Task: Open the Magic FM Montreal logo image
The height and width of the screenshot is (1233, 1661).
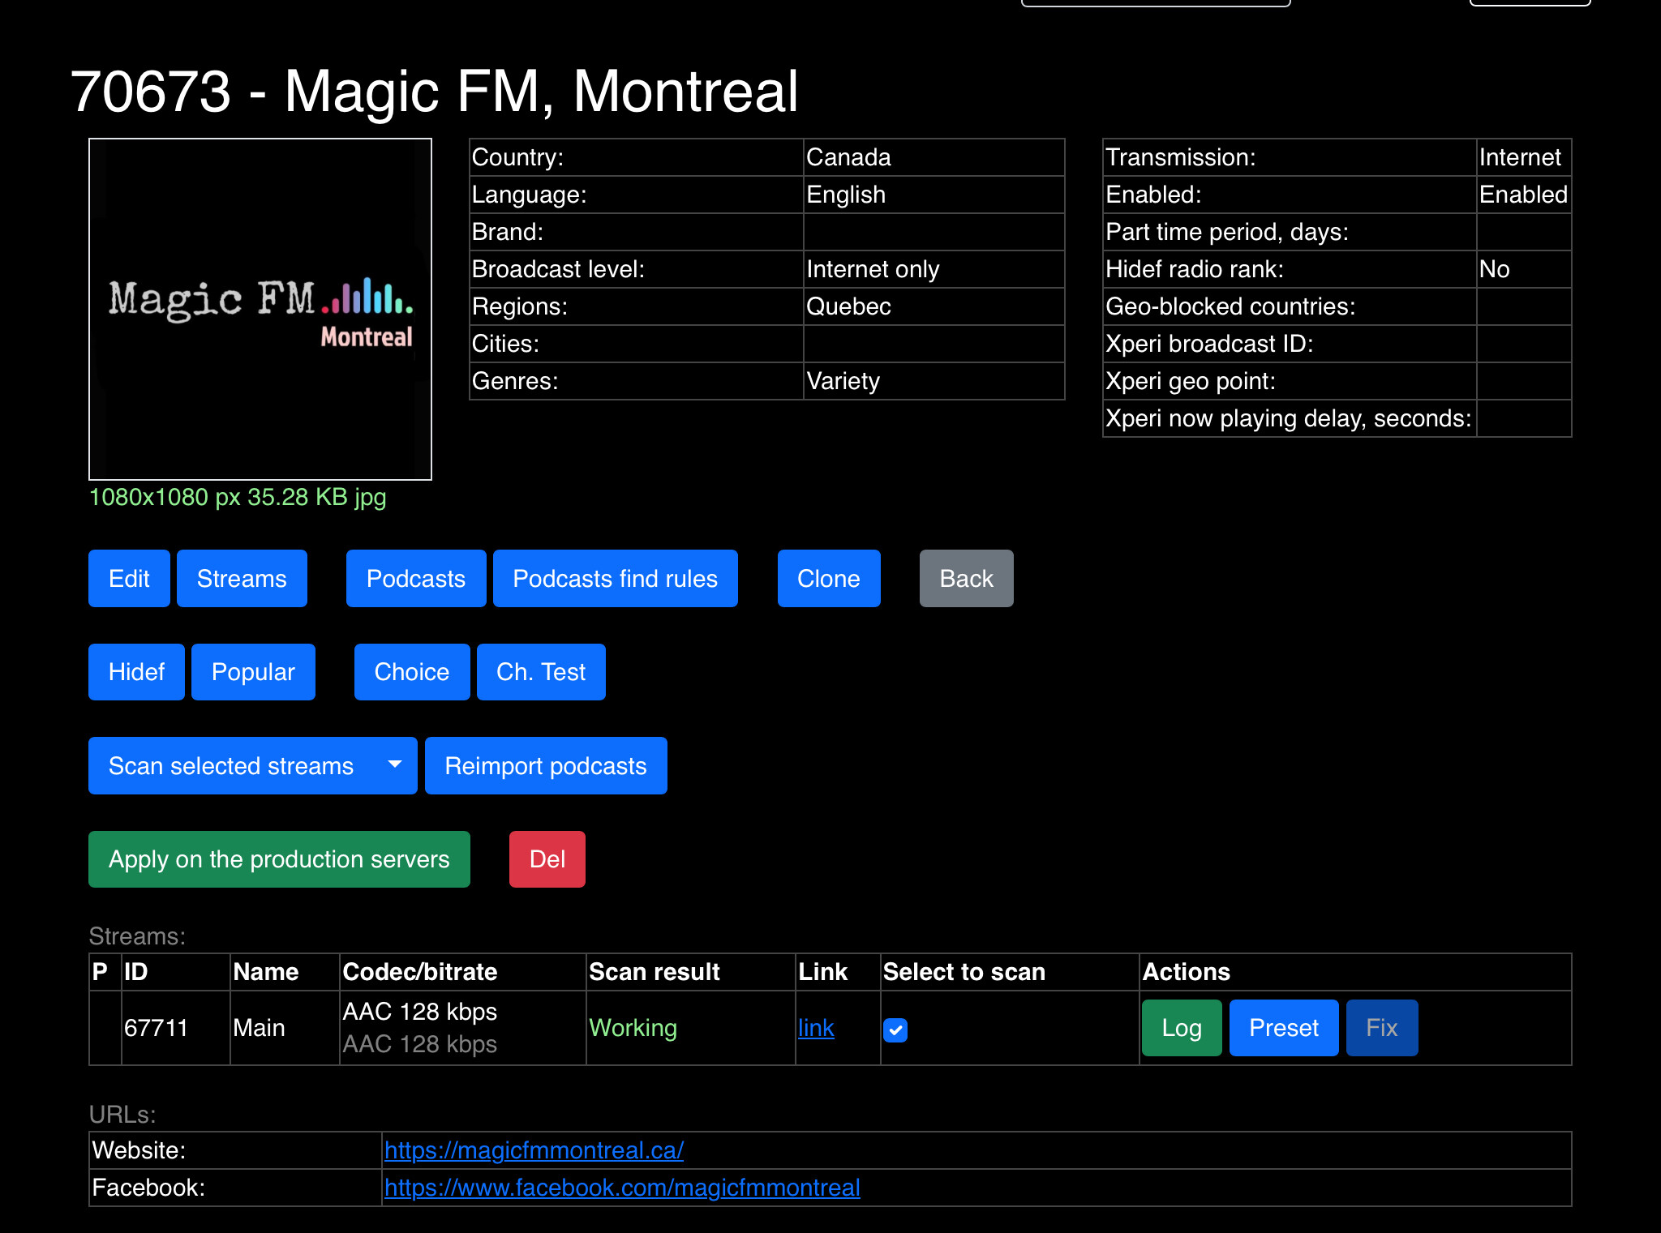Action: tap(260, 309)
